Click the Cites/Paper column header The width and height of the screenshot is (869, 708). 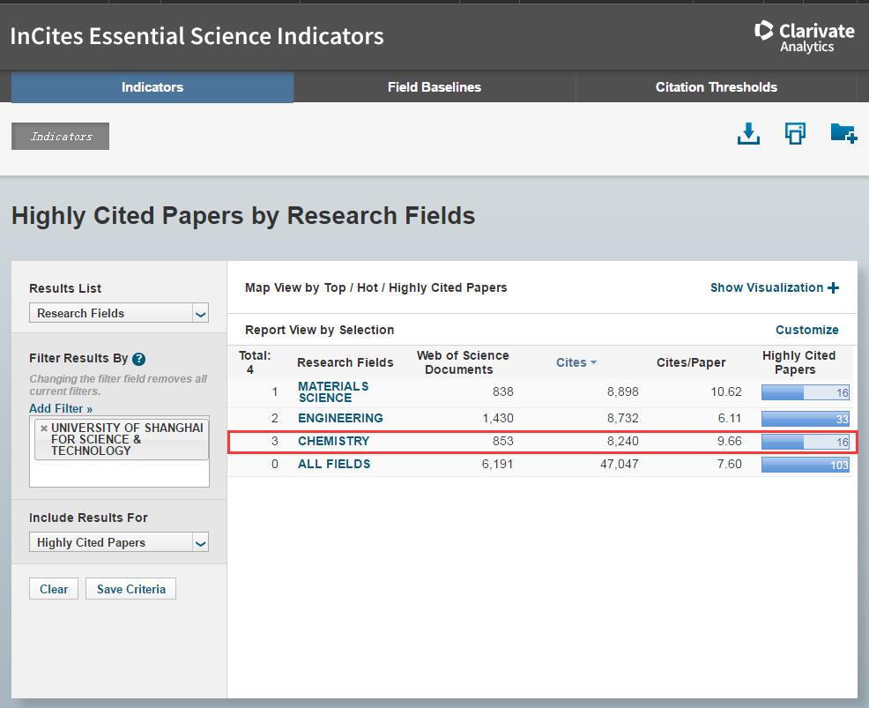[691, 362]
